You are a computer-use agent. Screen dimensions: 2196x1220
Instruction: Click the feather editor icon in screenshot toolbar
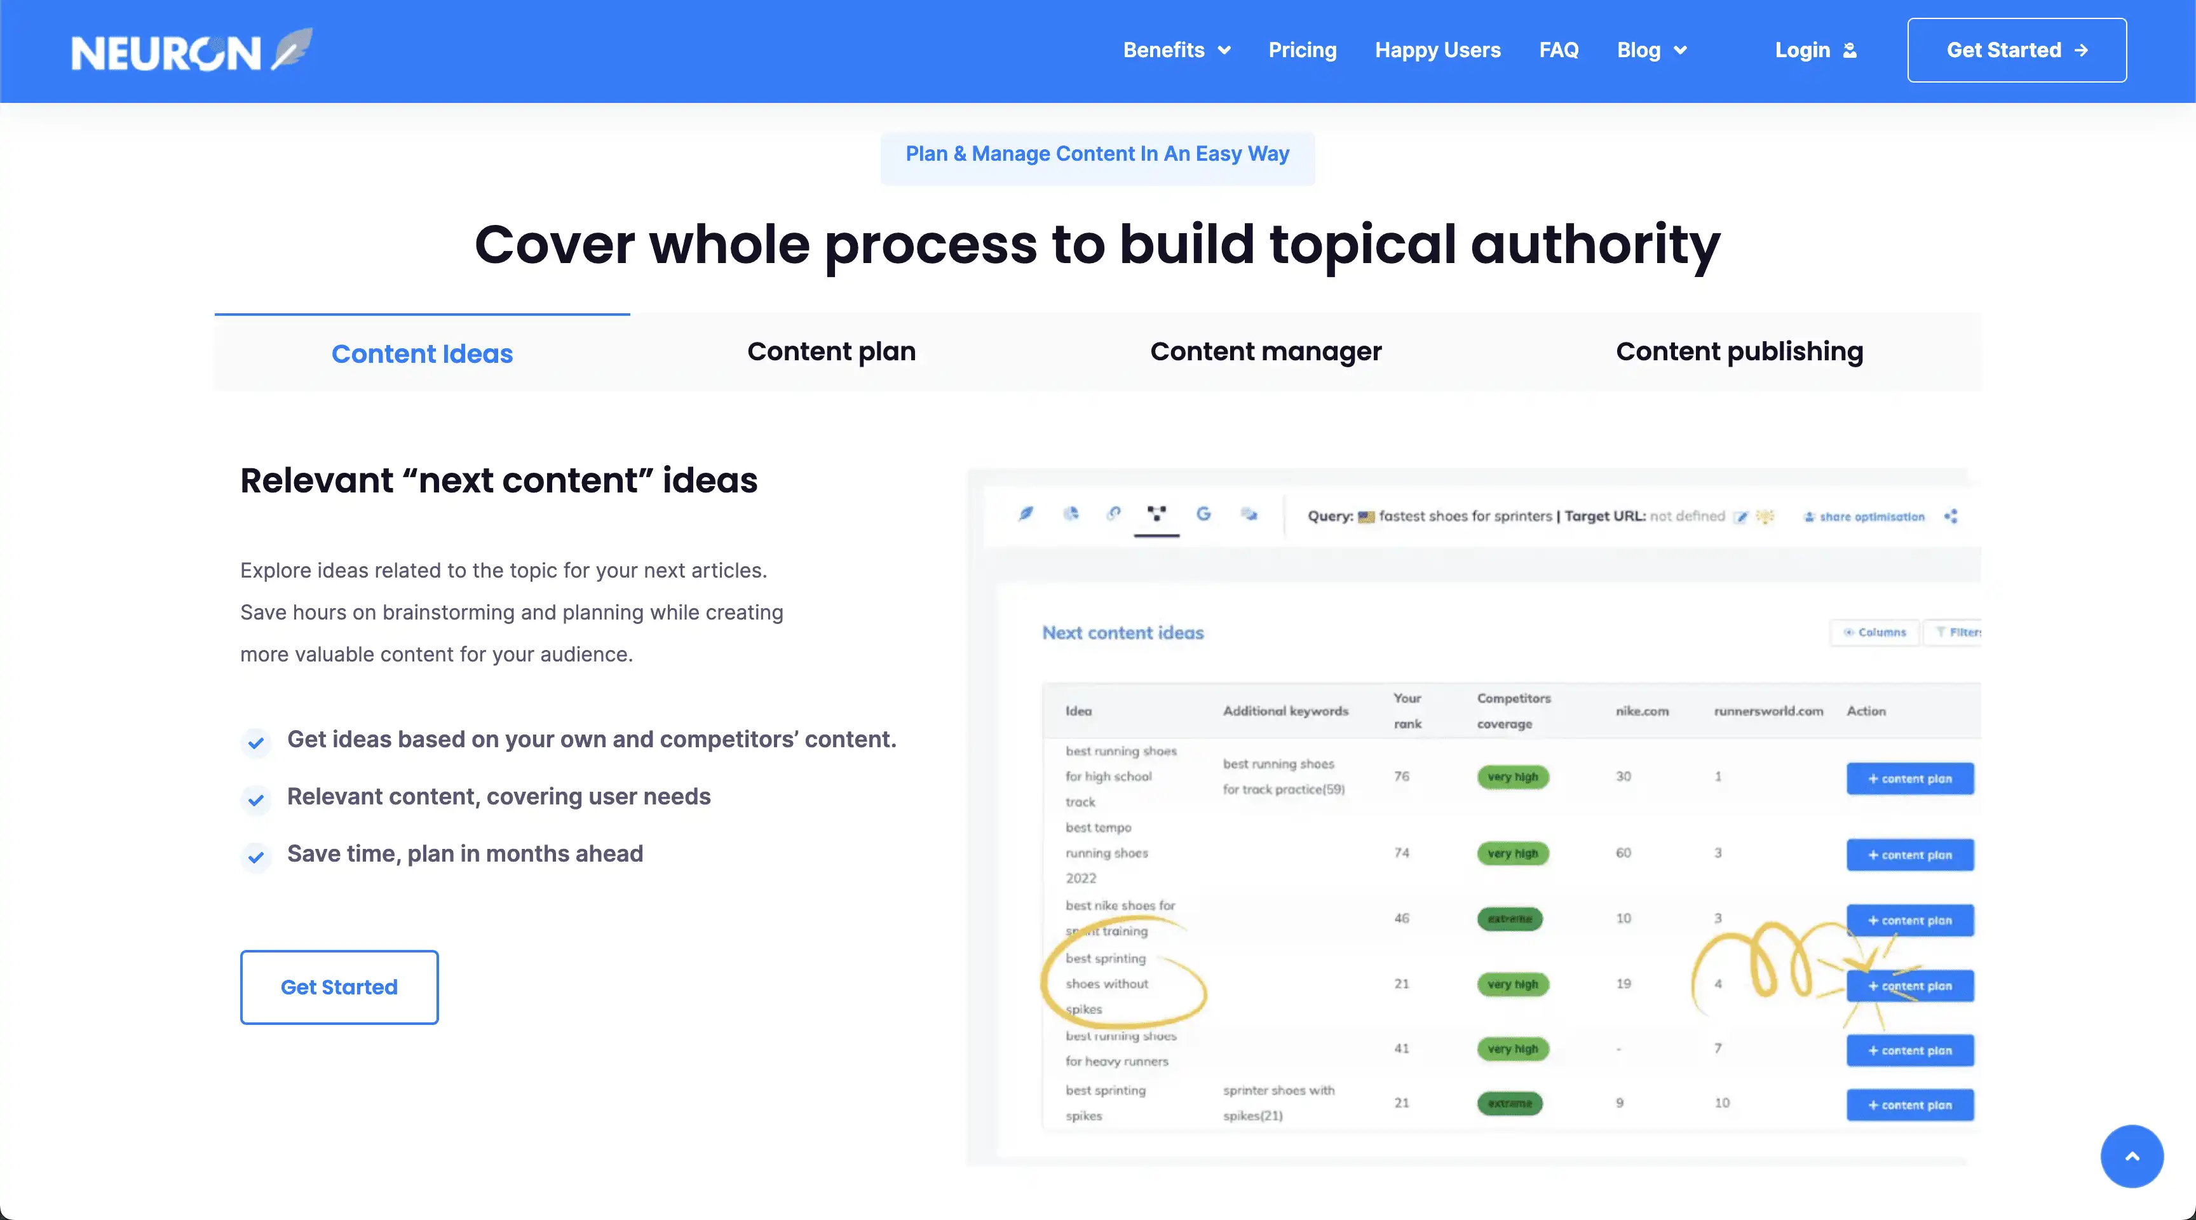coord(1026,513)
